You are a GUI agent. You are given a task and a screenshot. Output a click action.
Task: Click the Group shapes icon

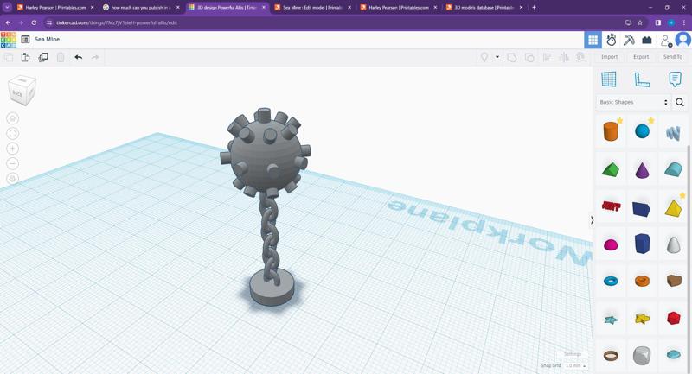pos(511,57)
